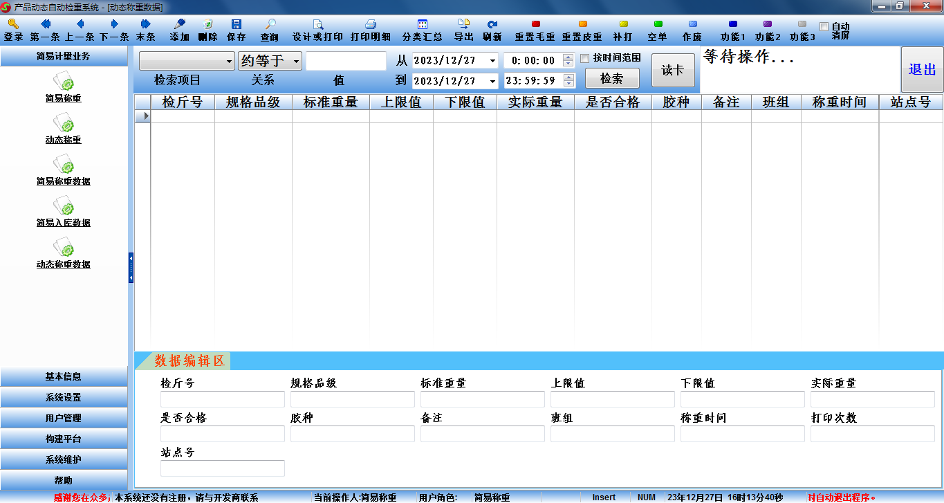The image size is (944, 503).
Task: Click the 刷新 refresh icon
Action: (x=492, y=24)
